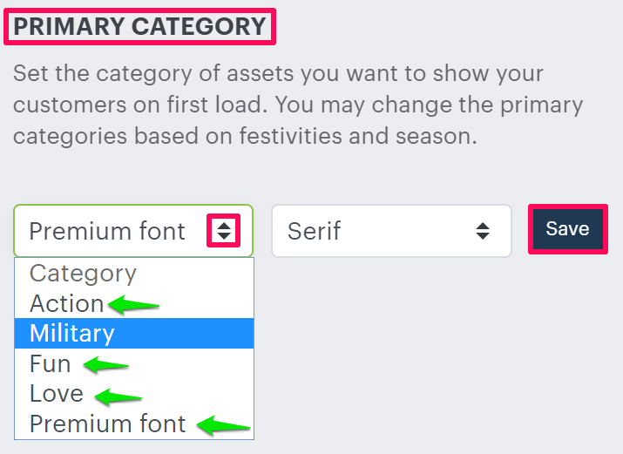Click the green arrow beside Premium font option
Image resolution: width=623 pixels, height=454 pixels.
[x=224, y=426]
